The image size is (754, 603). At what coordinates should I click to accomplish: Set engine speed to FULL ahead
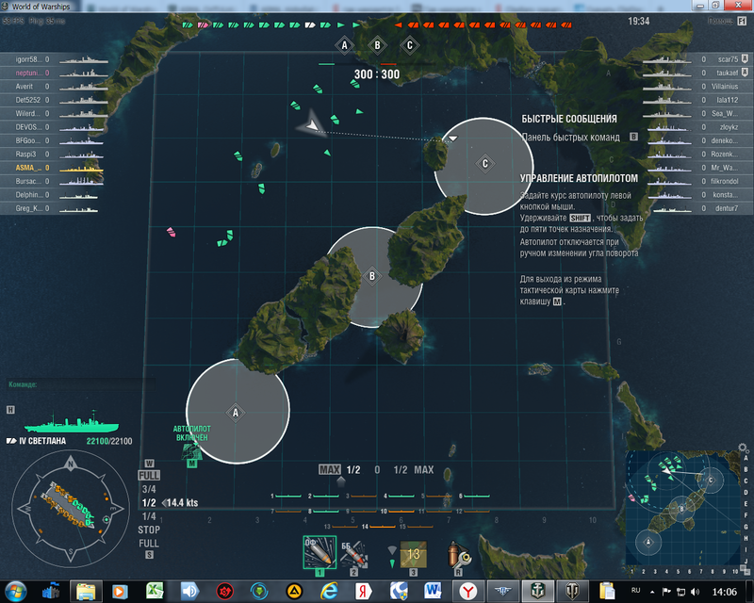[x=149, y=476]
